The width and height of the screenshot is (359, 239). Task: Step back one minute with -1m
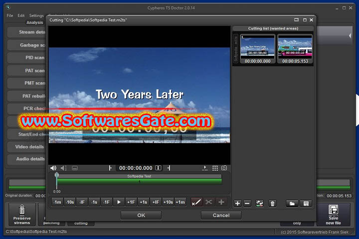57,202
